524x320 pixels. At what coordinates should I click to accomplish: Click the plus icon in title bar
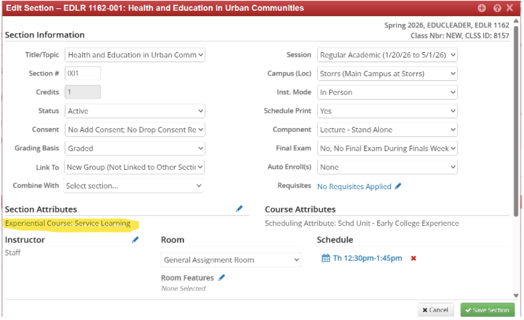[x=482, y=8]
